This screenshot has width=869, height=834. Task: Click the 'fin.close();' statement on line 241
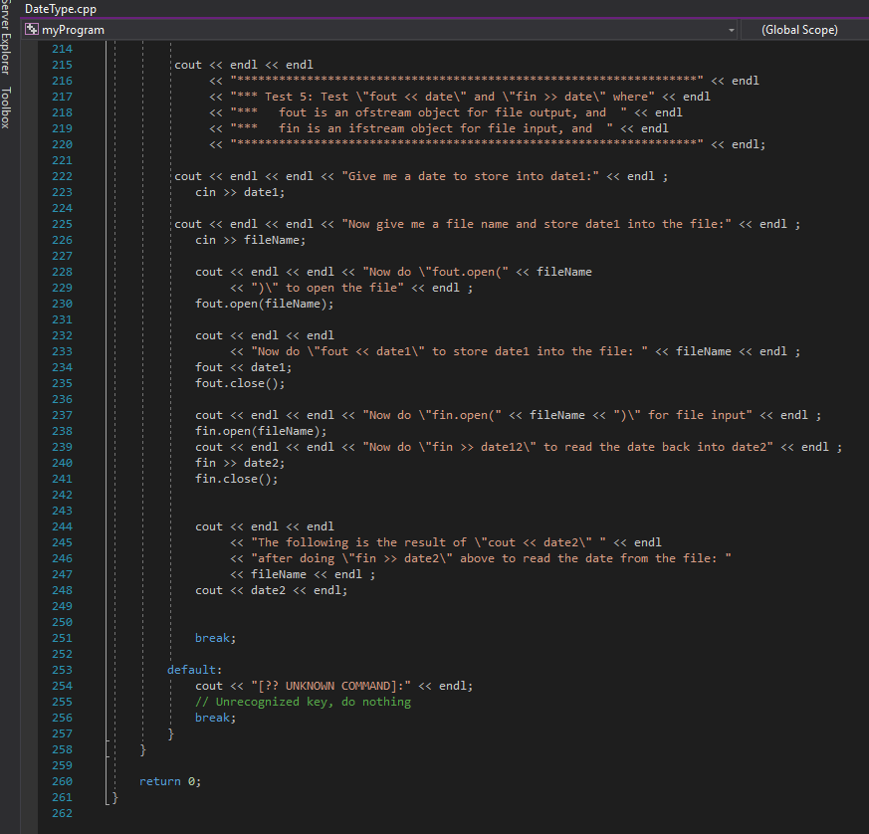(x=236, y=478)
